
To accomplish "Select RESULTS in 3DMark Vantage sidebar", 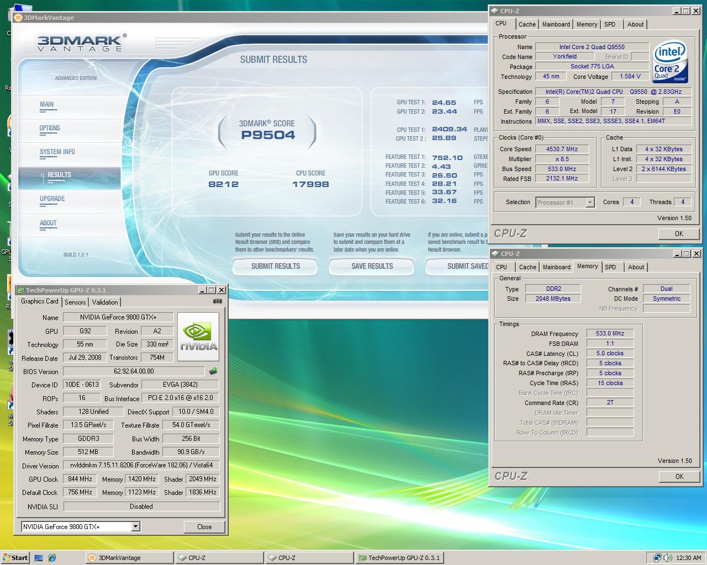I will (x=70, y=178).
